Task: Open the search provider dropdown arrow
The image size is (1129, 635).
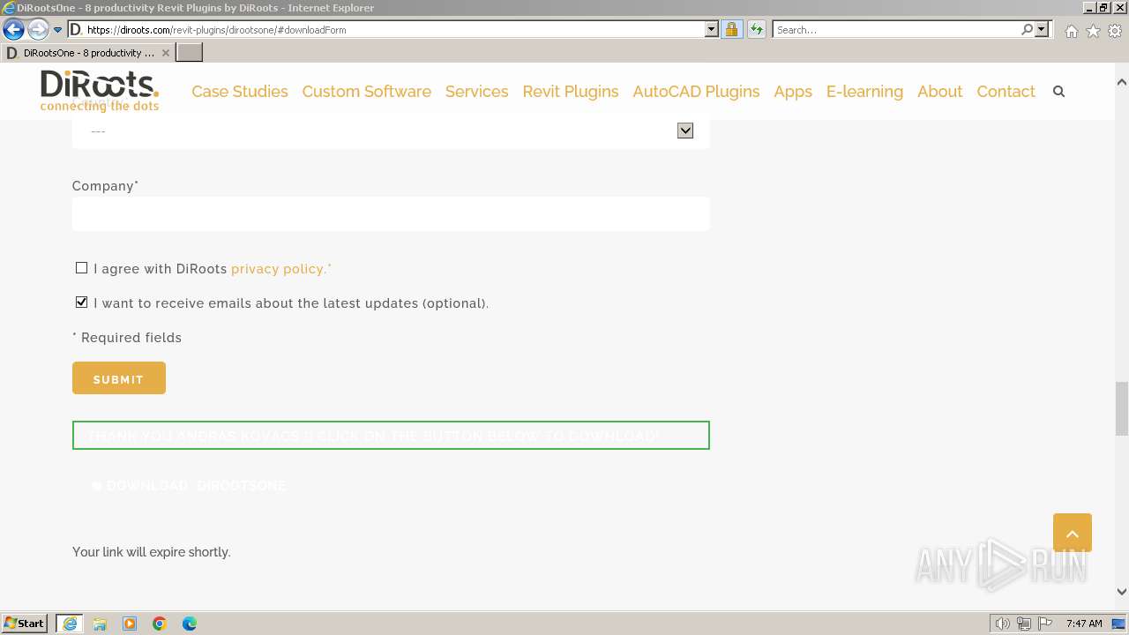Action: pos(1042,29)
